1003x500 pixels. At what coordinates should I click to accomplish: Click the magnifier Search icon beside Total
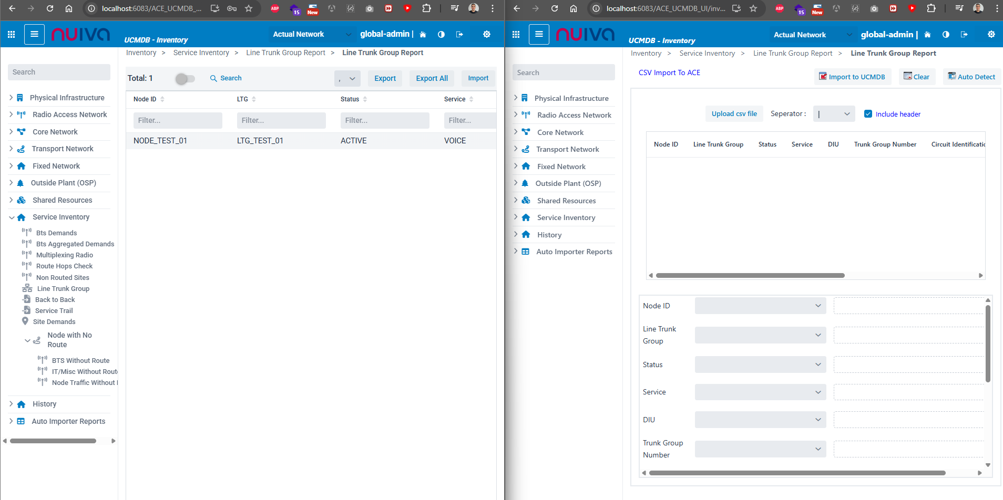coord(213,78)
